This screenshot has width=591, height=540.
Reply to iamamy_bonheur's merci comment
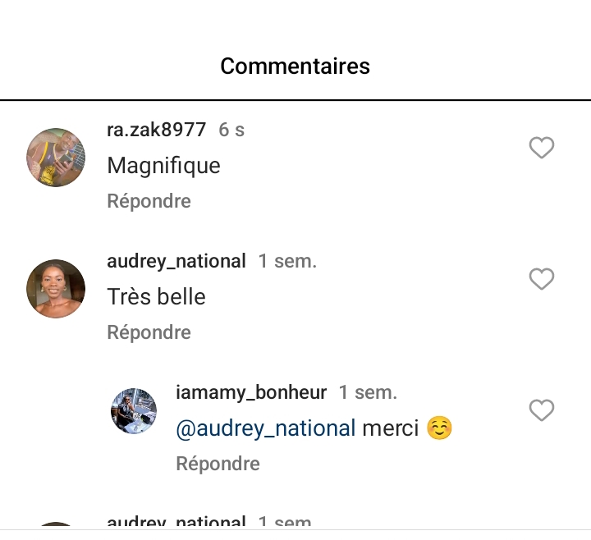click(x=218, y=464)
